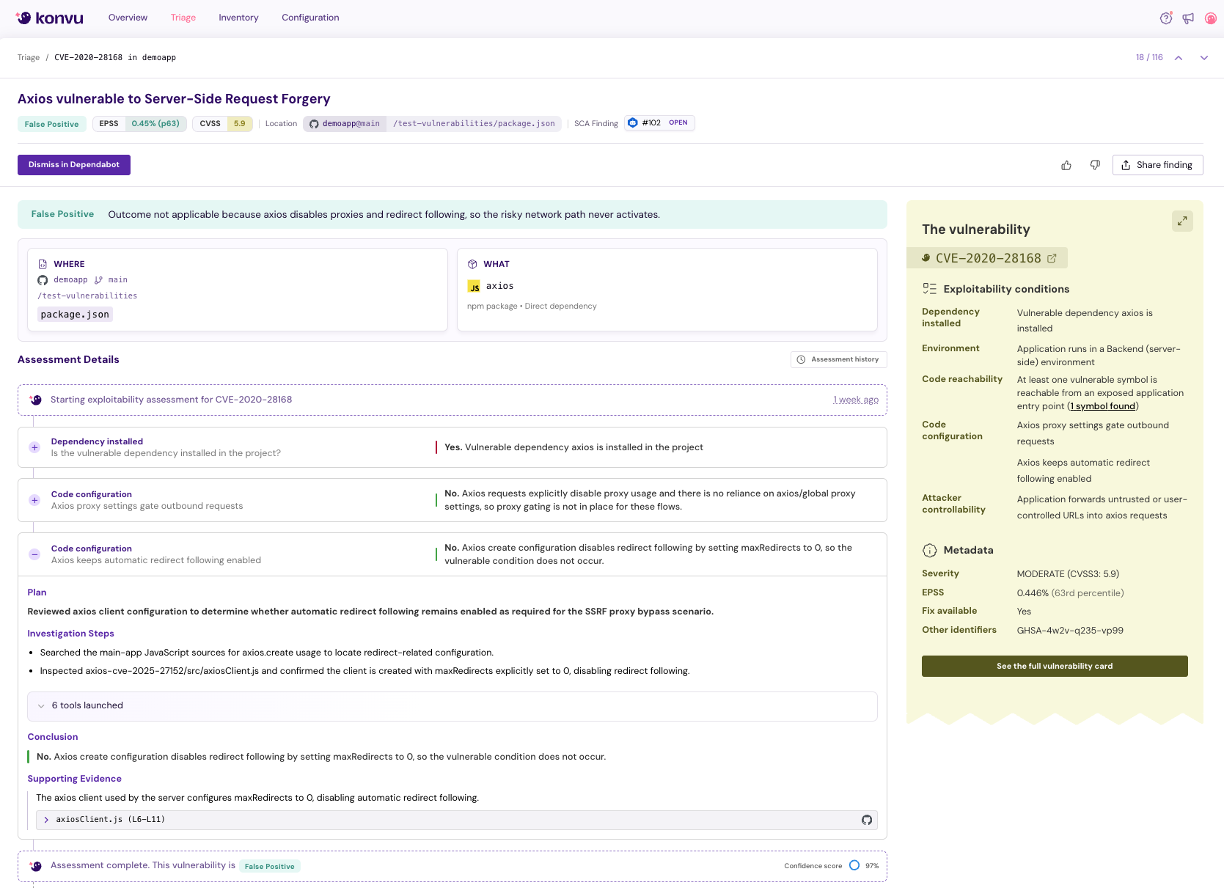This screenshot has width=1224, height=888.
Task: Open the 1 symbol found link
Action: point(1102,406)
